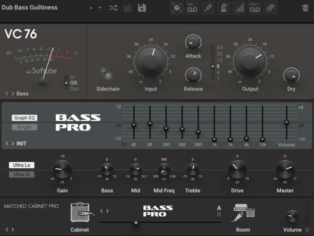The width and height of the screenshot is (314, 236).
Task: Select previous preset with up arrow
Action: pos(91,8)
